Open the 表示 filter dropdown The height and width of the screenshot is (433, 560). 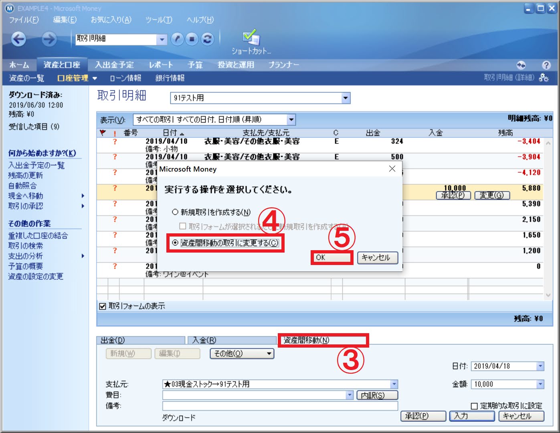[291, 119]
